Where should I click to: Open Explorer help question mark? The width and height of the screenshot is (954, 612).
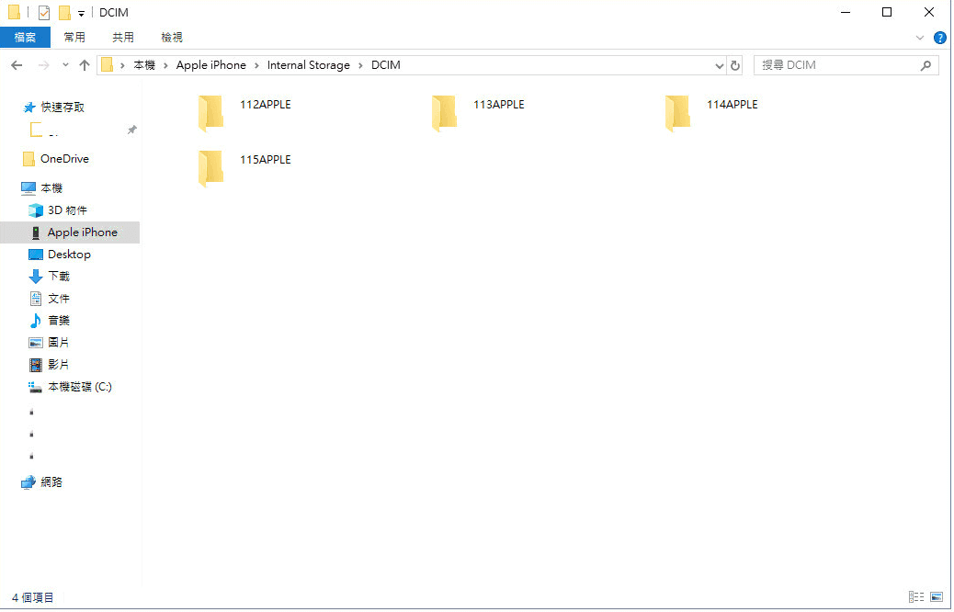[940, 38]
